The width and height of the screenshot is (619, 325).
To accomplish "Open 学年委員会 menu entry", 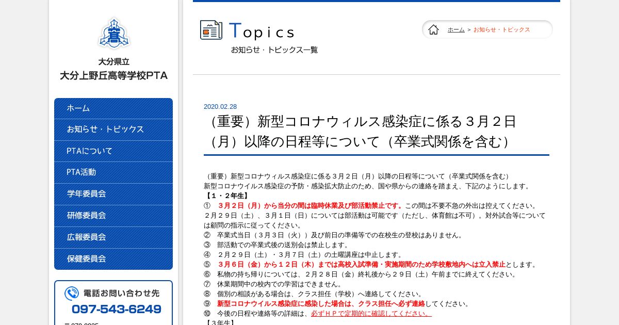I will [x=113, y=194].
